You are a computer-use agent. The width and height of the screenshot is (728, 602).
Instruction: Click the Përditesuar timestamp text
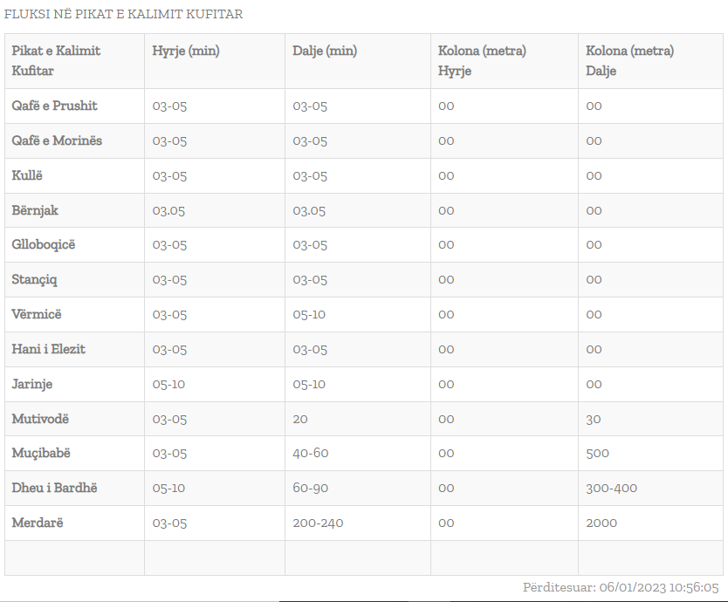tap(621, 588)
